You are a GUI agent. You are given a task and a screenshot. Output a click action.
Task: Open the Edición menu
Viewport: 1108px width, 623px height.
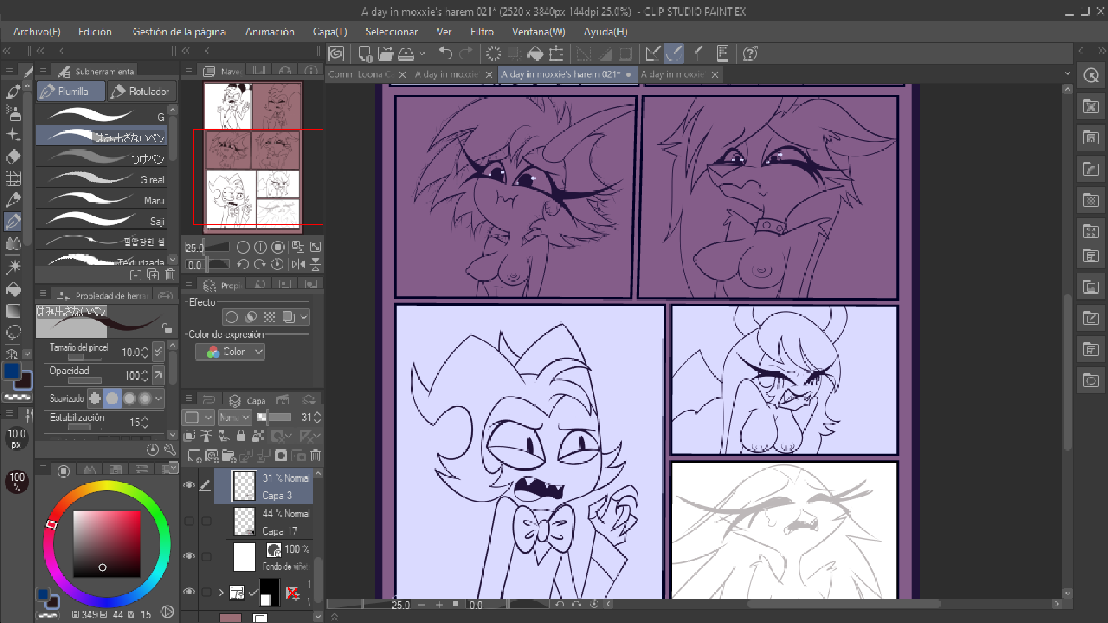[x=95, y=32]
